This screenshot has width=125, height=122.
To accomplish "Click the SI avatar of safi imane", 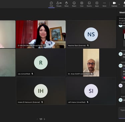I will coord(91,91).
